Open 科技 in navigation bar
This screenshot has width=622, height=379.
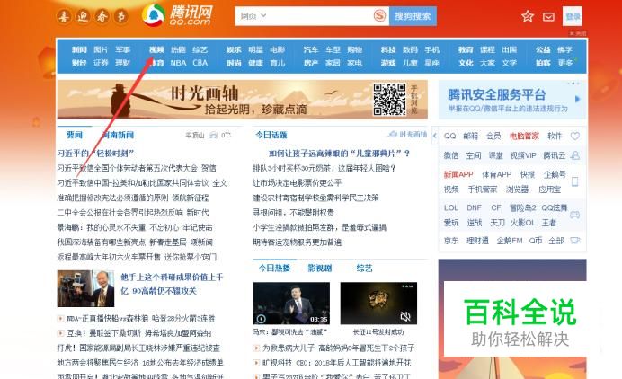click(388, 50)
